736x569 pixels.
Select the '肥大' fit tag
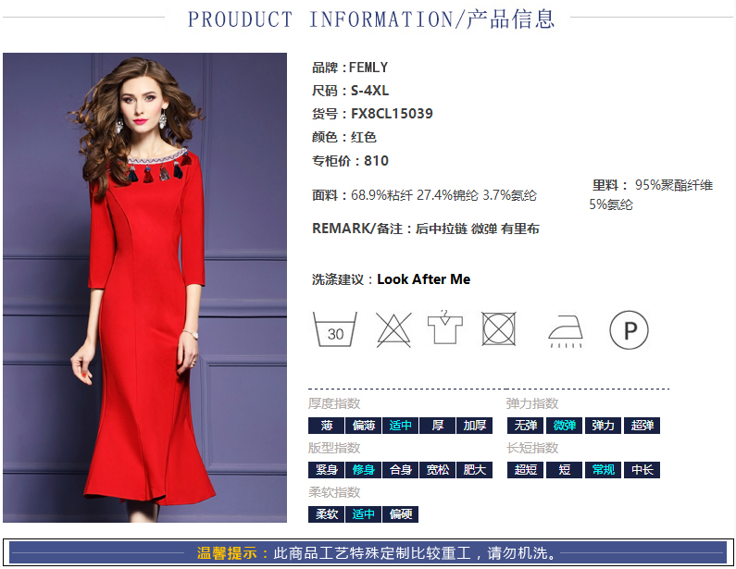475,470
